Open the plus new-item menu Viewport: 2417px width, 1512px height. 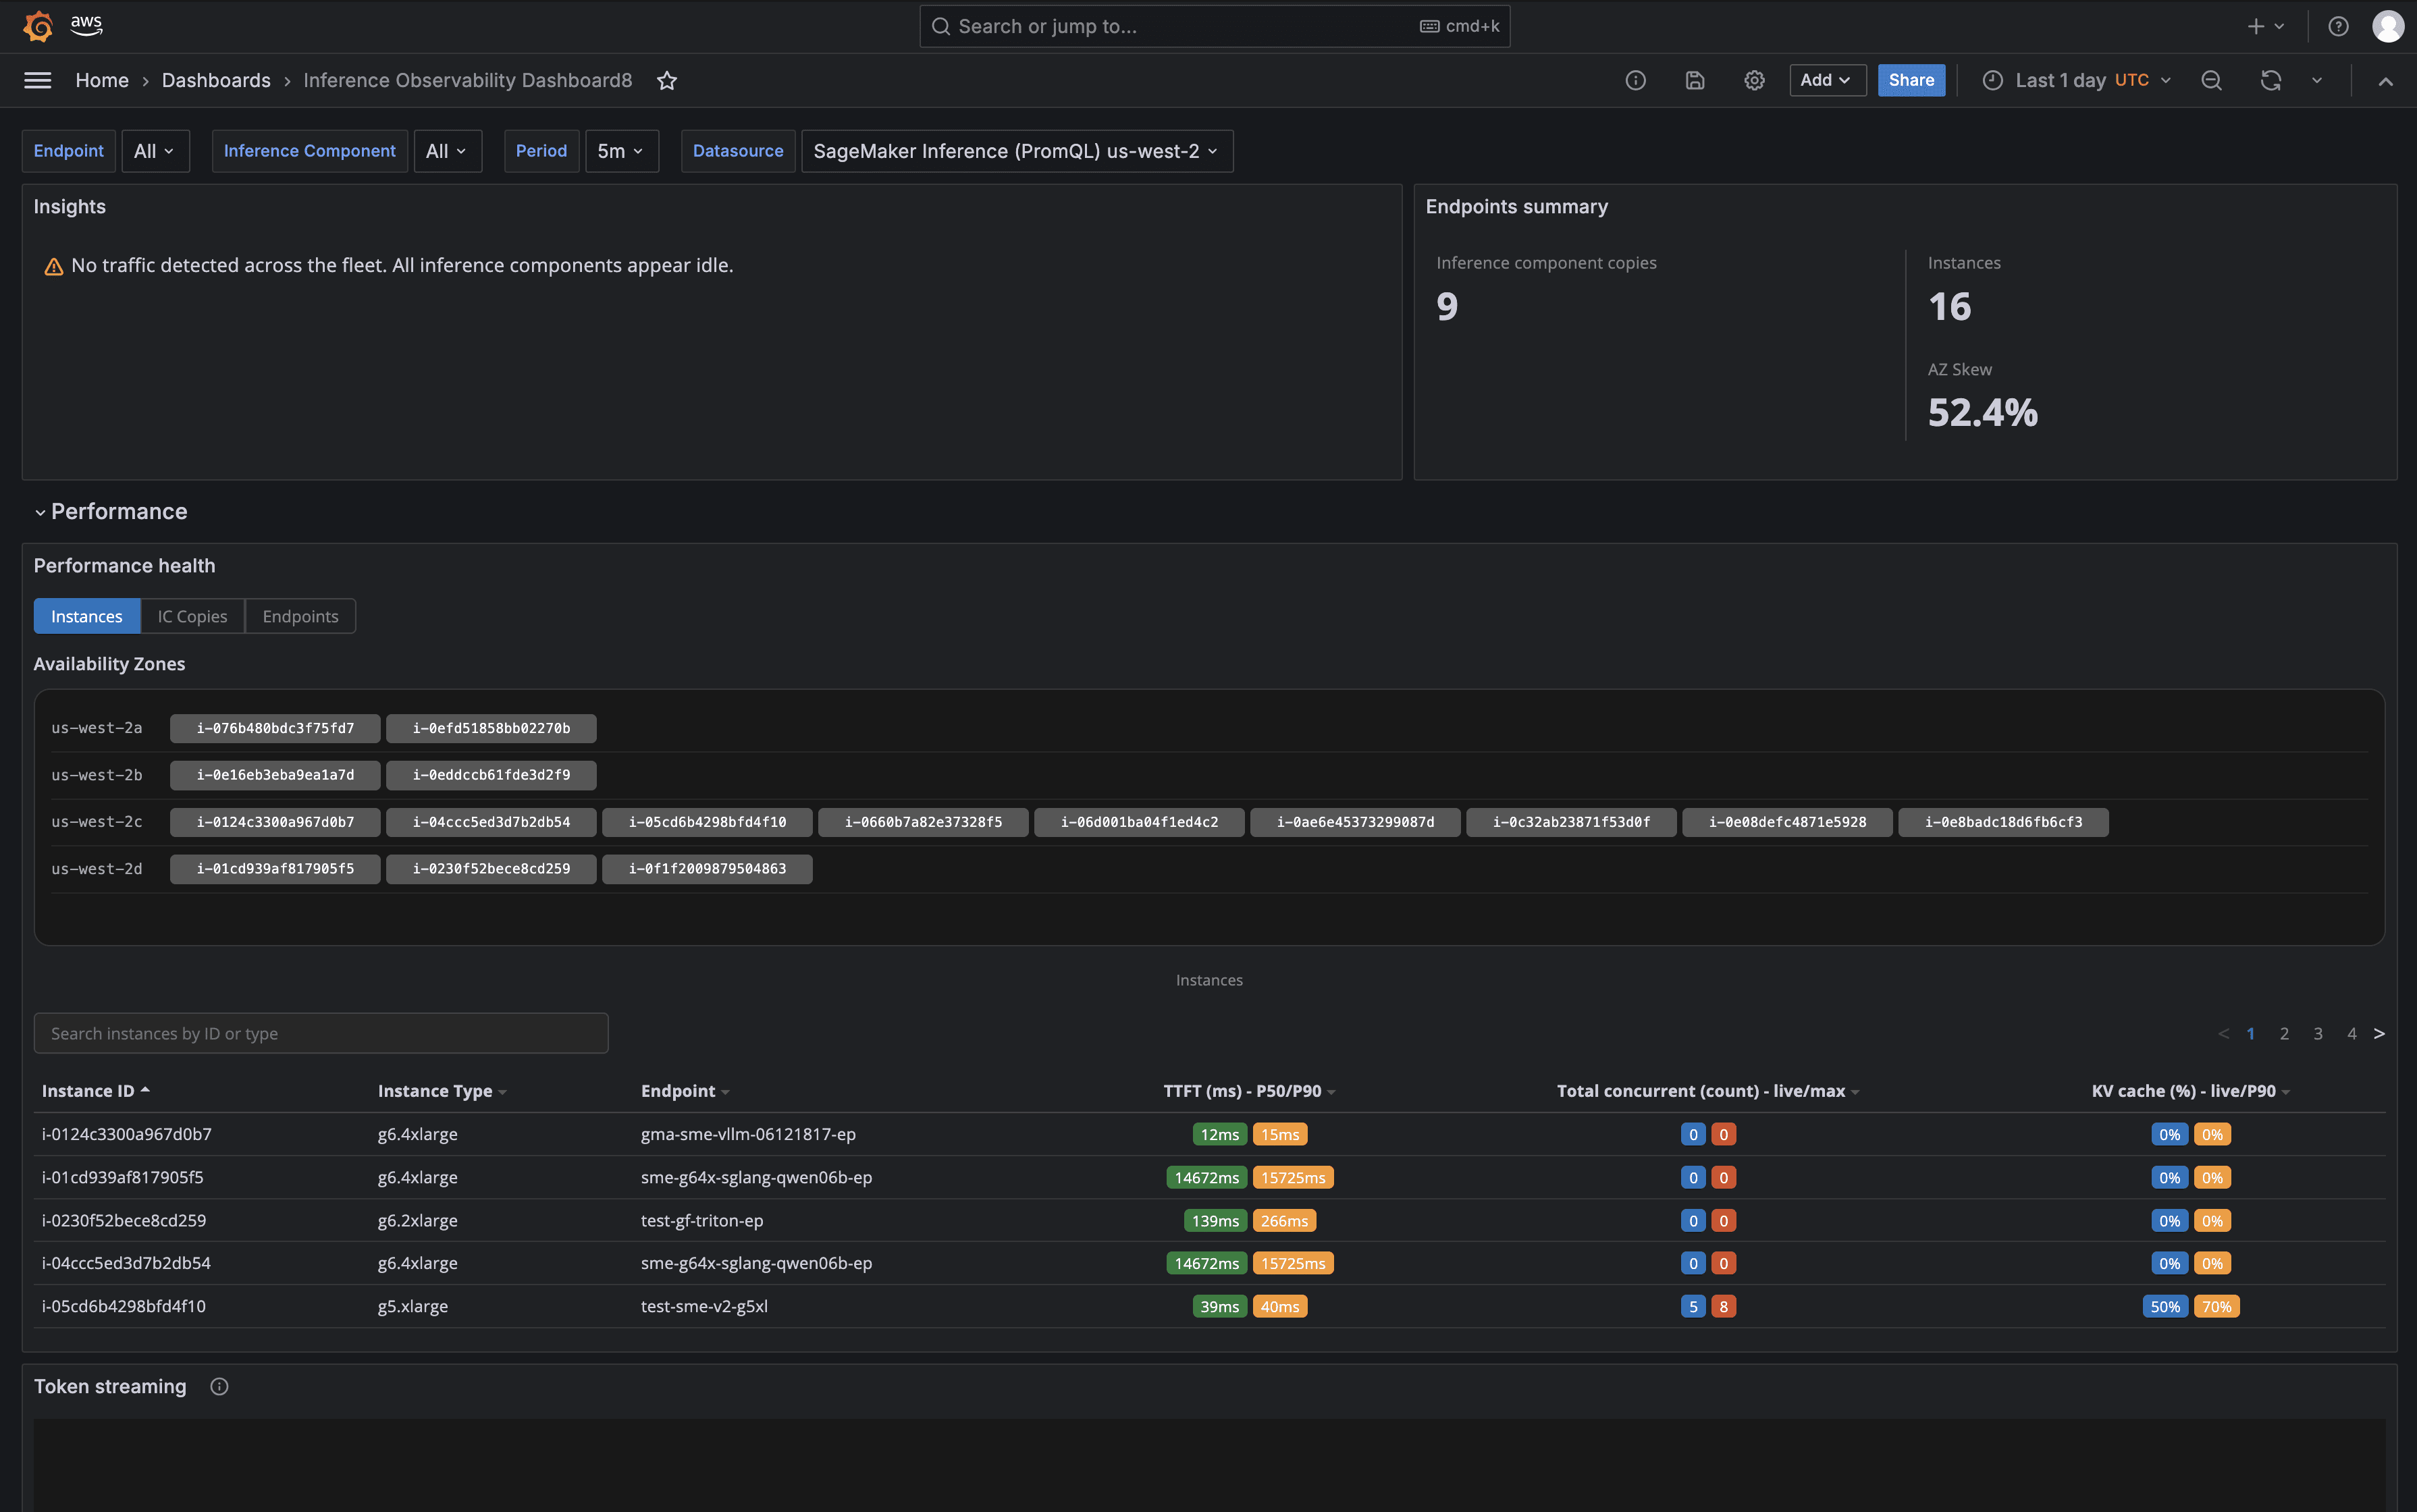[x=2265, y=26]
